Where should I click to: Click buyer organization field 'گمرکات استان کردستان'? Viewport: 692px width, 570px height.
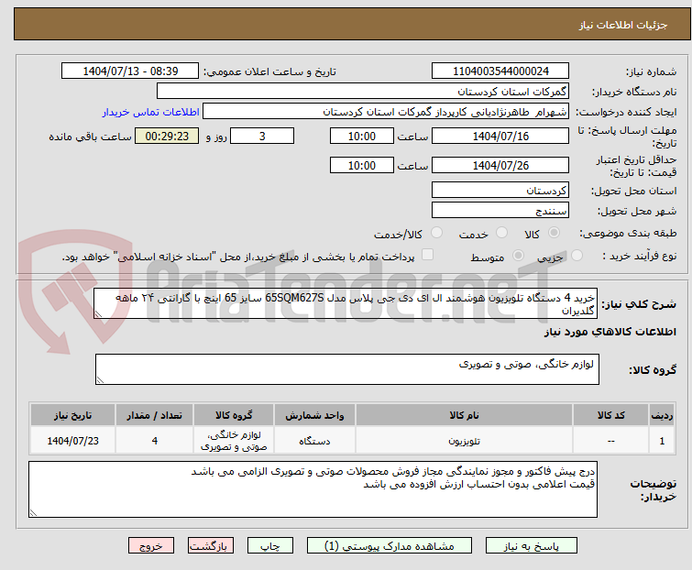click(x=363, y=92)
